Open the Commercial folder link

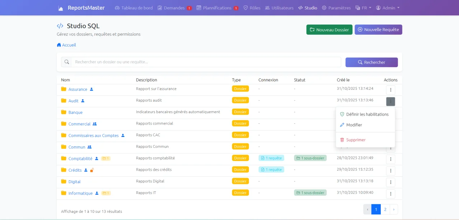pyautogui.click(x=79, y=124)
